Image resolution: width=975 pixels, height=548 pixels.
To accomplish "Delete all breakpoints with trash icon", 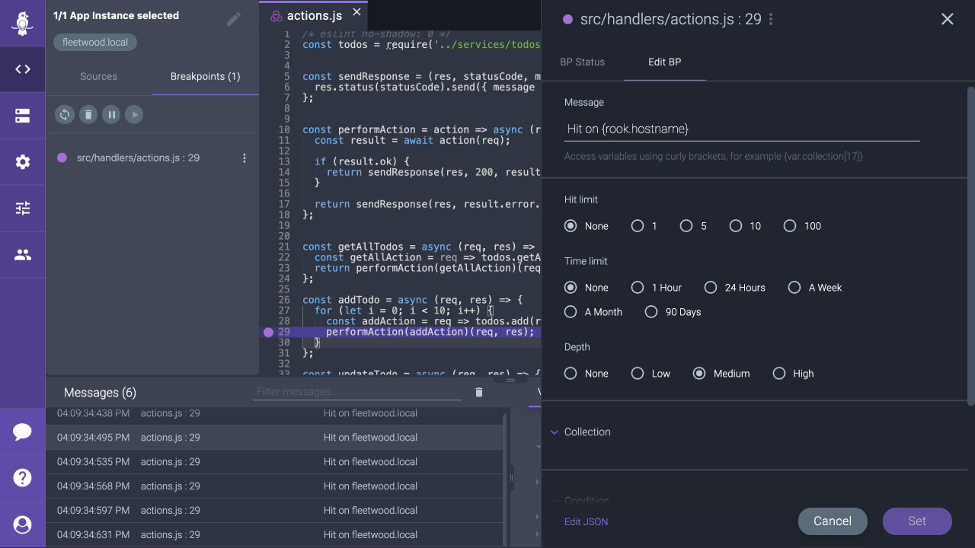I will [x=88, y=114].
